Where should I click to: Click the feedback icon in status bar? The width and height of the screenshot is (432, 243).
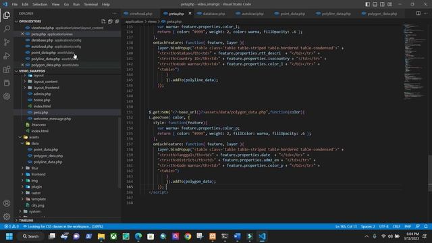click(418, 227)
